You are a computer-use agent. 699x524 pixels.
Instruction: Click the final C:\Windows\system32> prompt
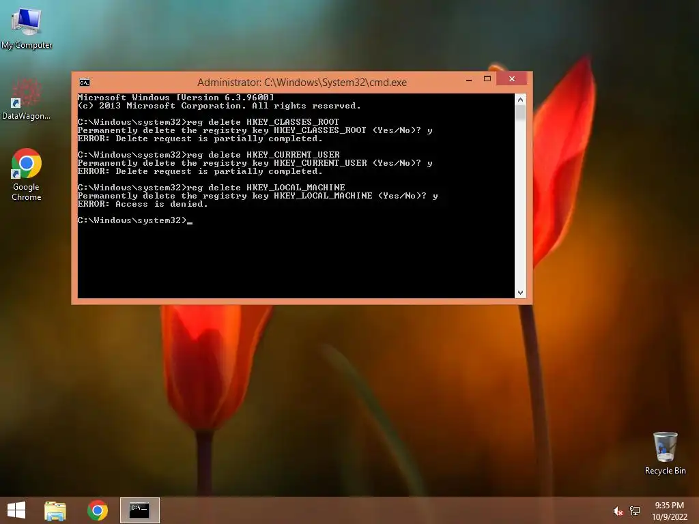[132, 220]
